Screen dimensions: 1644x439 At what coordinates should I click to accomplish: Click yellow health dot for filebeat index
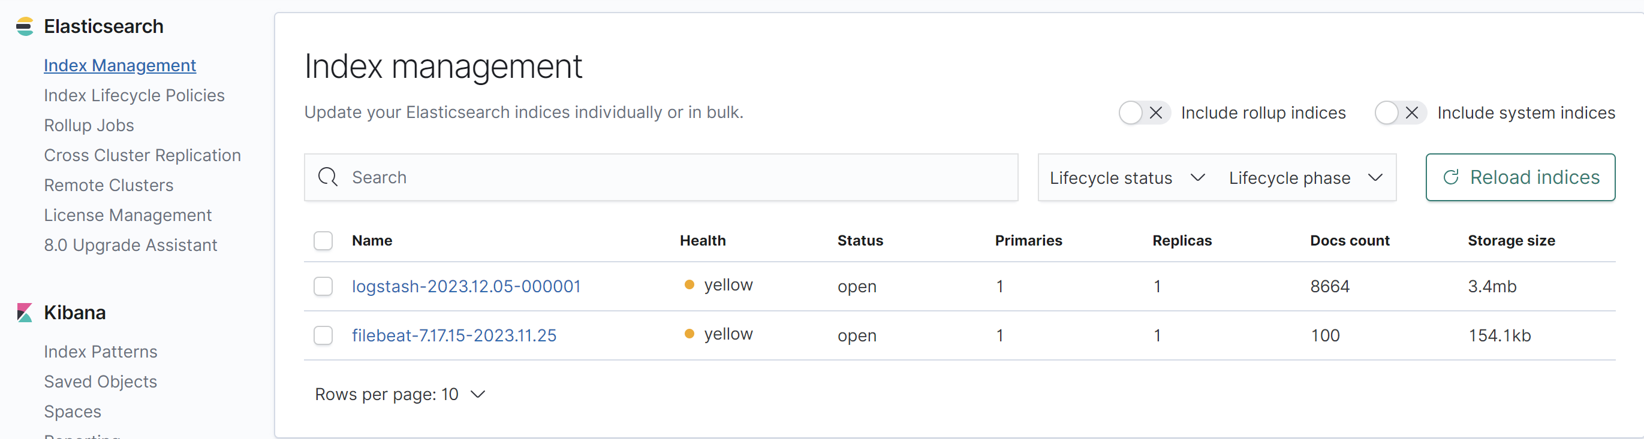pyautogui.click(x=689, y=334)
